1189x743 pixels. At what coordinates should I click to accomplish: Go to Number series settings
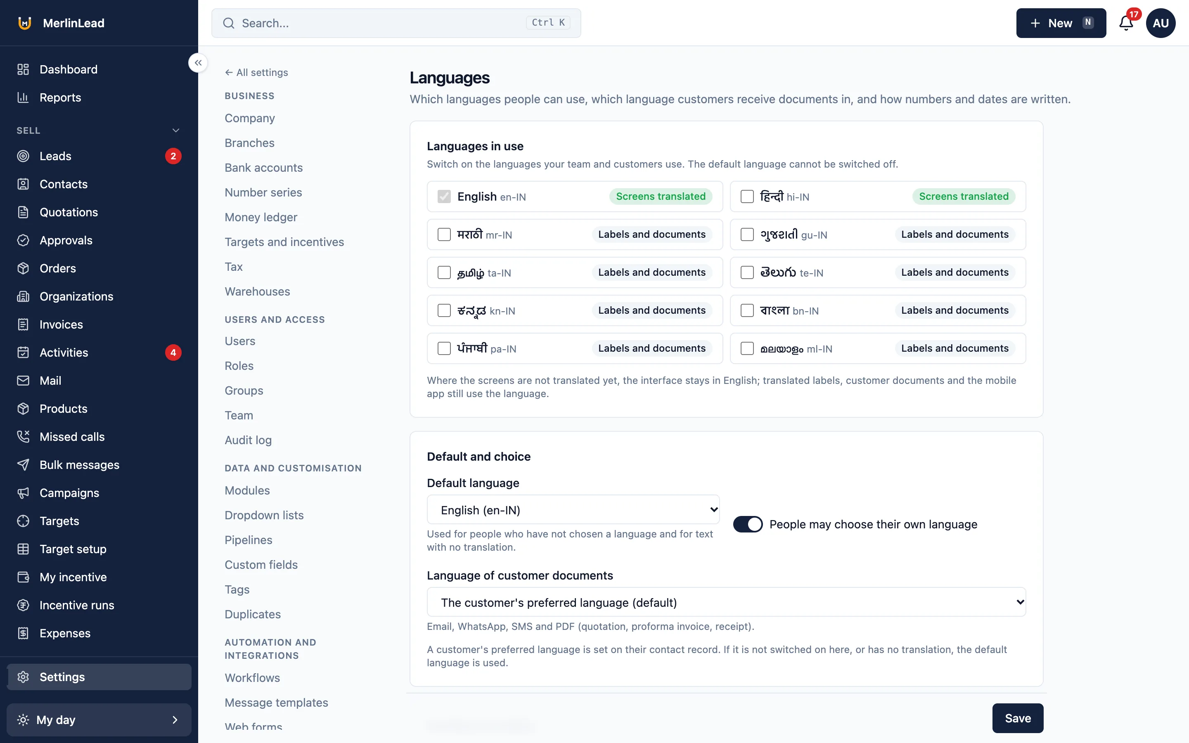[263, 192]
